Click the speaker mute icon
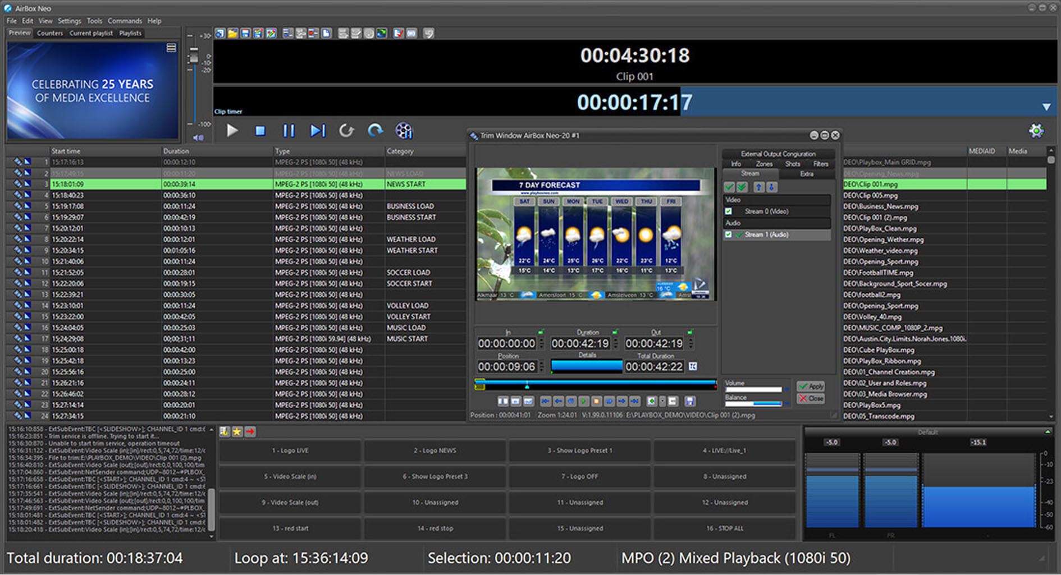The width and height of the screenshot is (1061, 575). pyautogui.click(x=198, y=137)
